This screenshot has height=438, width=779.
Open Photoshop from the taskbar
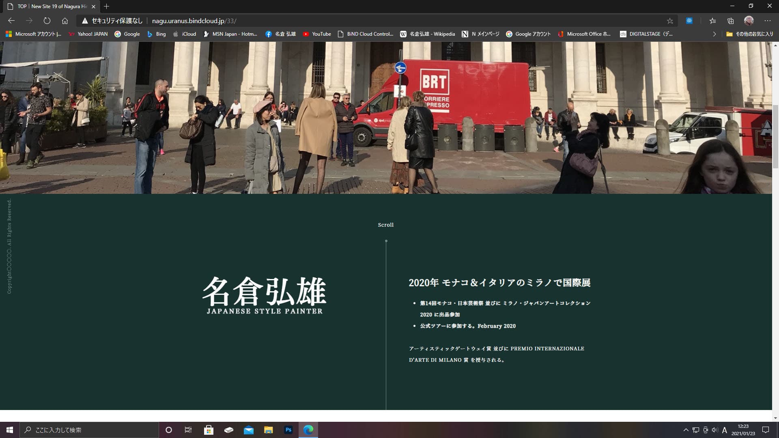click(x=288, y=430)
